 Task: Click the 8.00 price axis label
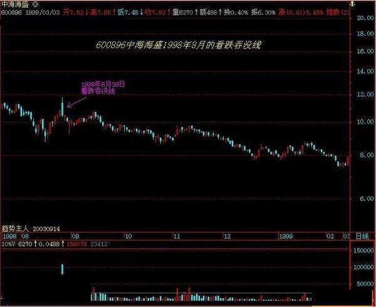coord(367,156)
